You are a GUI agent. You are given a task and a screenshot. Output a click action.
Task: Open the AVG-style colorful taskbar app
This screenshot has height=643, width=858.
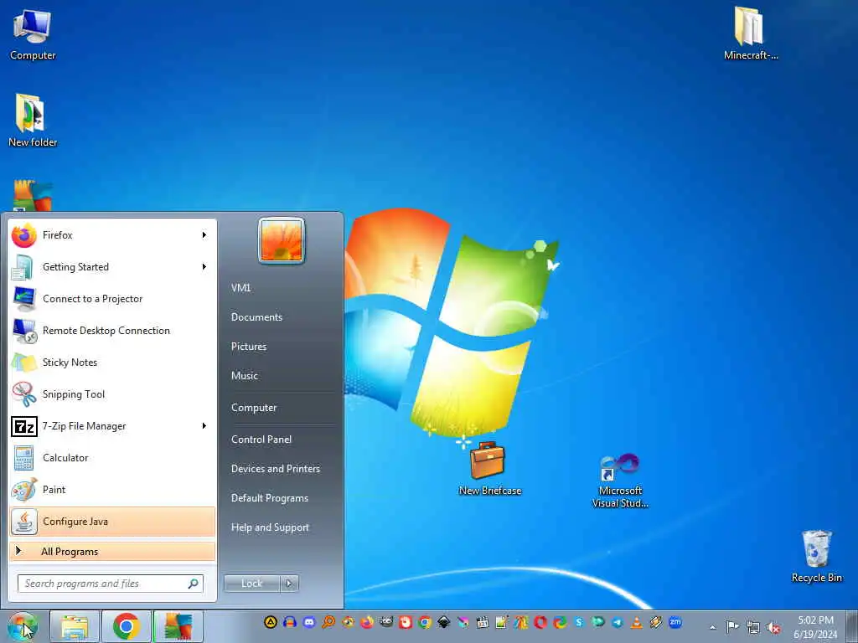tap(178, 626)
